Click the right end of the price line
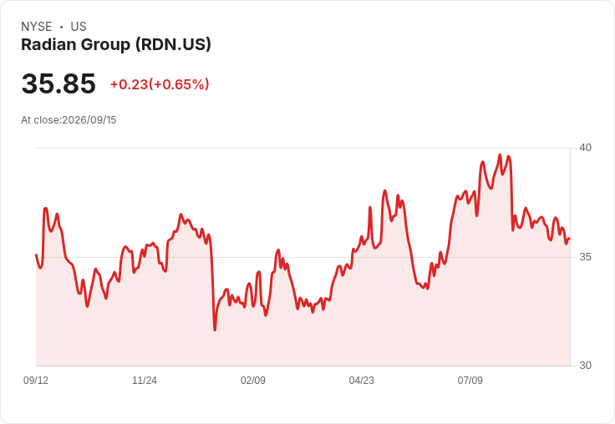 [569, 238]
